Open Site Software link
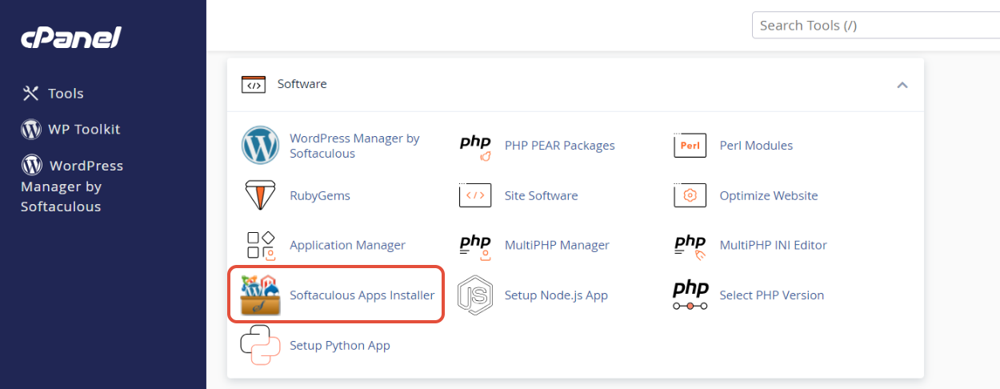This screenshot has height=389, width=1000. (541, 195)
